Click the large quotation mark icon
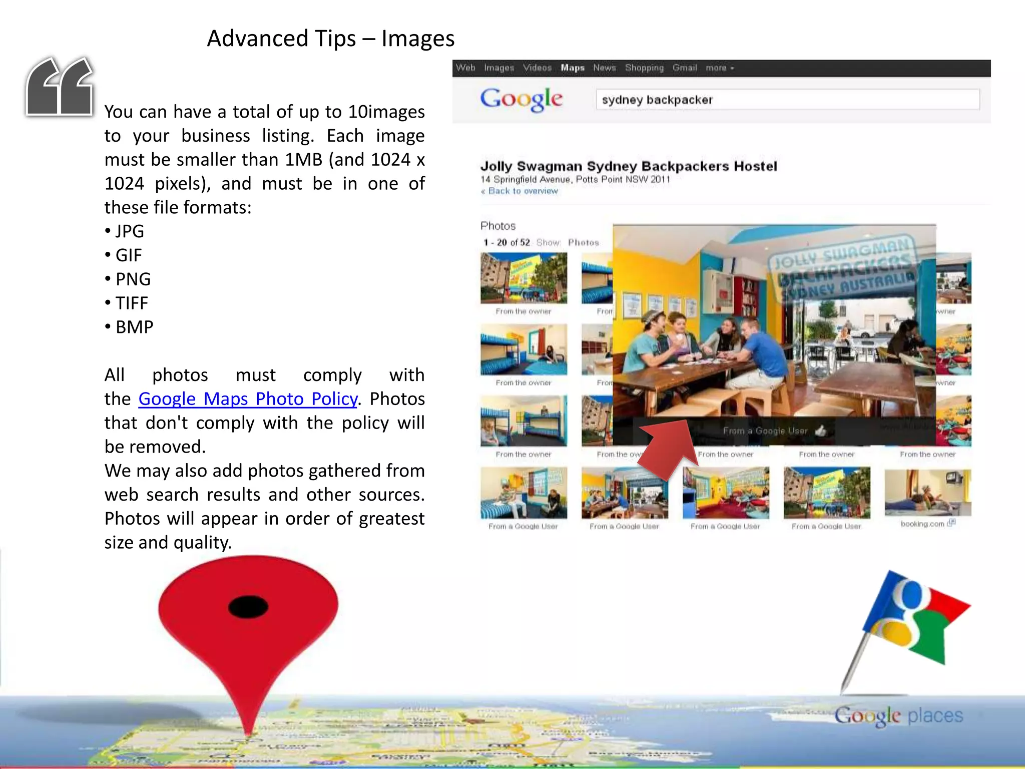The height and width of the screenshot is (769, 1025). click(60, 87)
